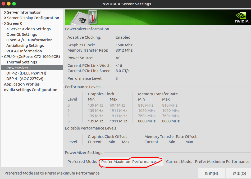Open nvidia-settings Configuration
Image resolution: width=251 pixels, height=179 pixels.
pos(30,89)
